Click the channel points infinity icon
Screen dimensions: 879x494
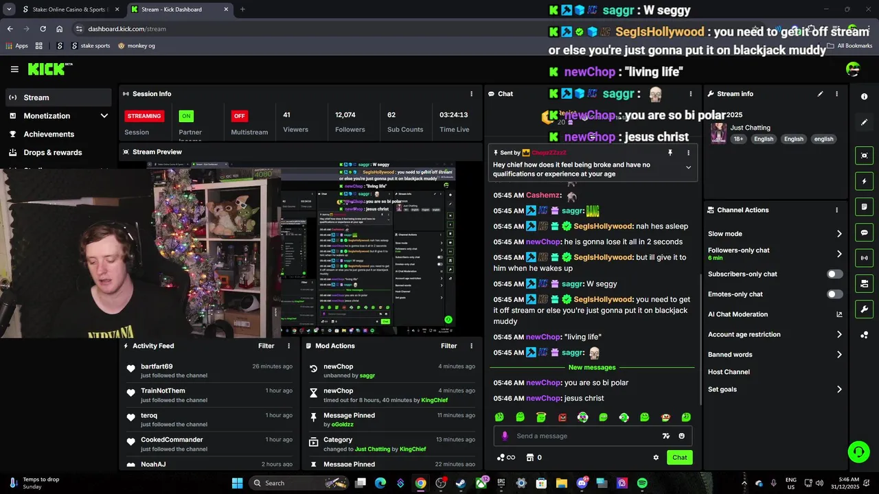tap(506, 458)
